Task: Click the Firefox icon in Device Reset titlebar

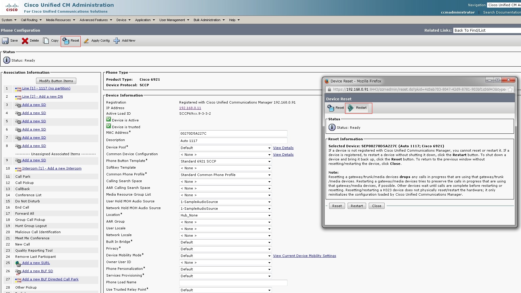Action: (x=327, y=81)
